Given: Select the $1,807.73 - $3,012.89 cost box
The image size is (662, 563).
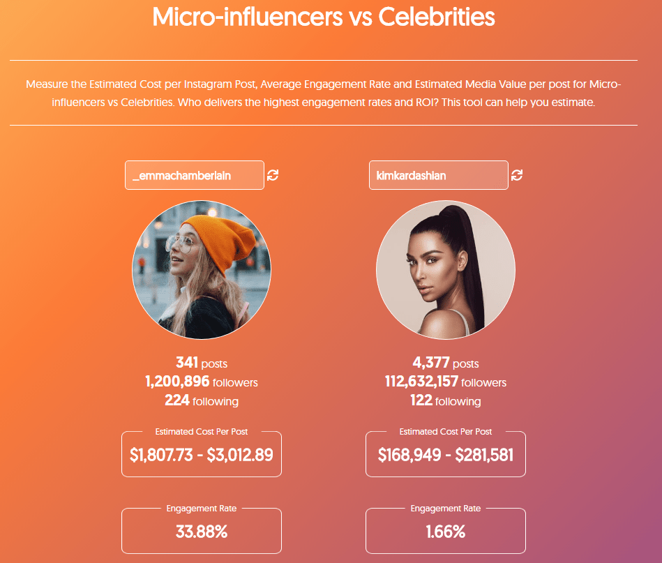Looking at the screenshot, I should coord(202,454).
